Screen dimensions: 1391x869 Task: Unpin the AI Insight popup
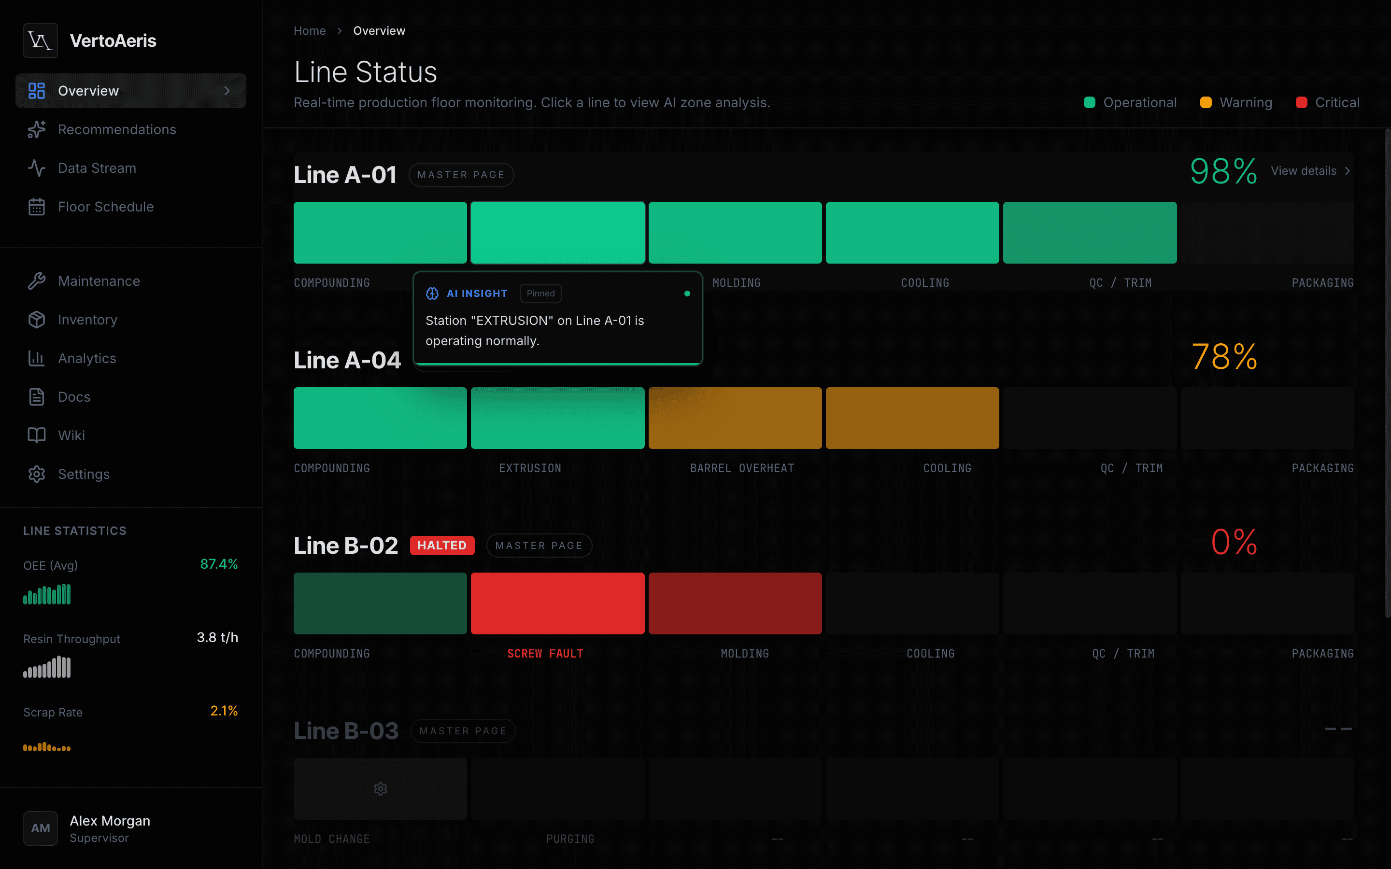click(540, 293)
